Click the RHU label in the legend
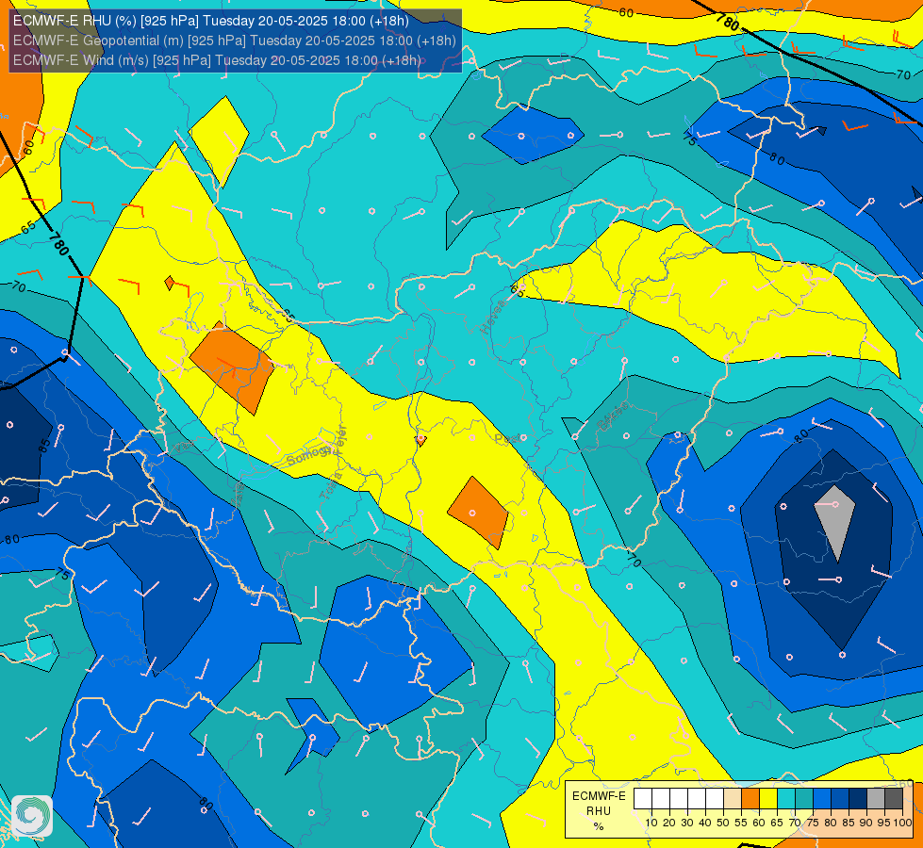This screenshot has width=923, height=848. (x=599, y=811)
